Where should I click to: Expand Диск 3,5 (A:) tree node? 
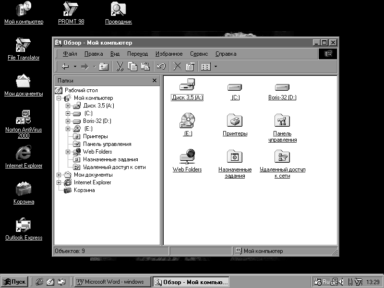click(68, 106)
